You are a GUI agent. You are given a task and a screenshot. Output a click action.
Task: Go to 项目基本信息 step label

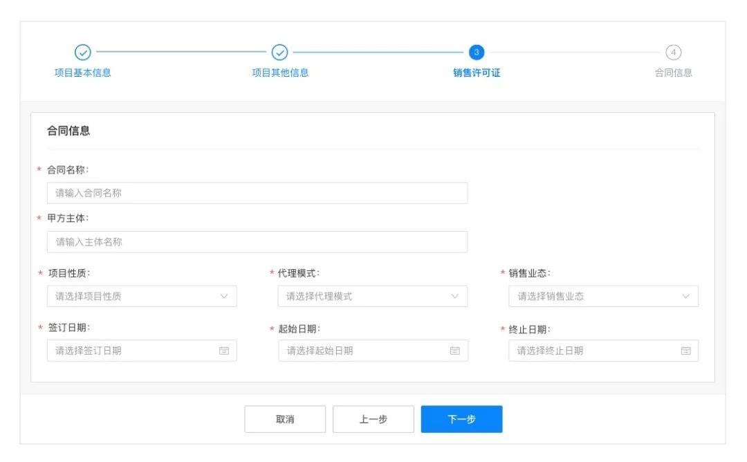(x=83, y=73)
